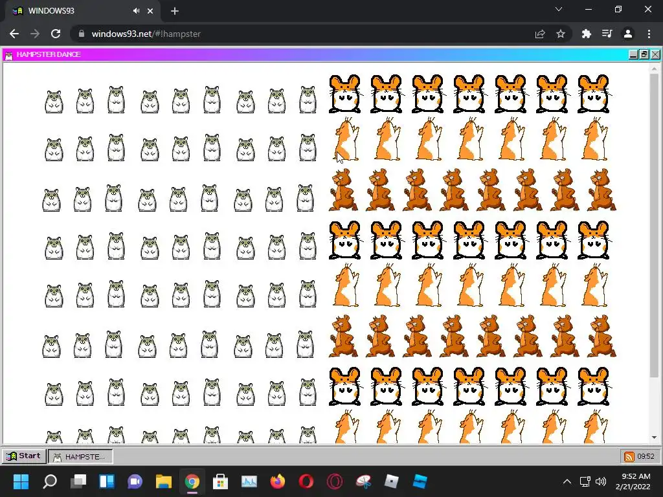This screenshot has height=497, width=663.
Task: Click the HAMPSTER DANCE title bar hamster icon
Action: [9, 55]
